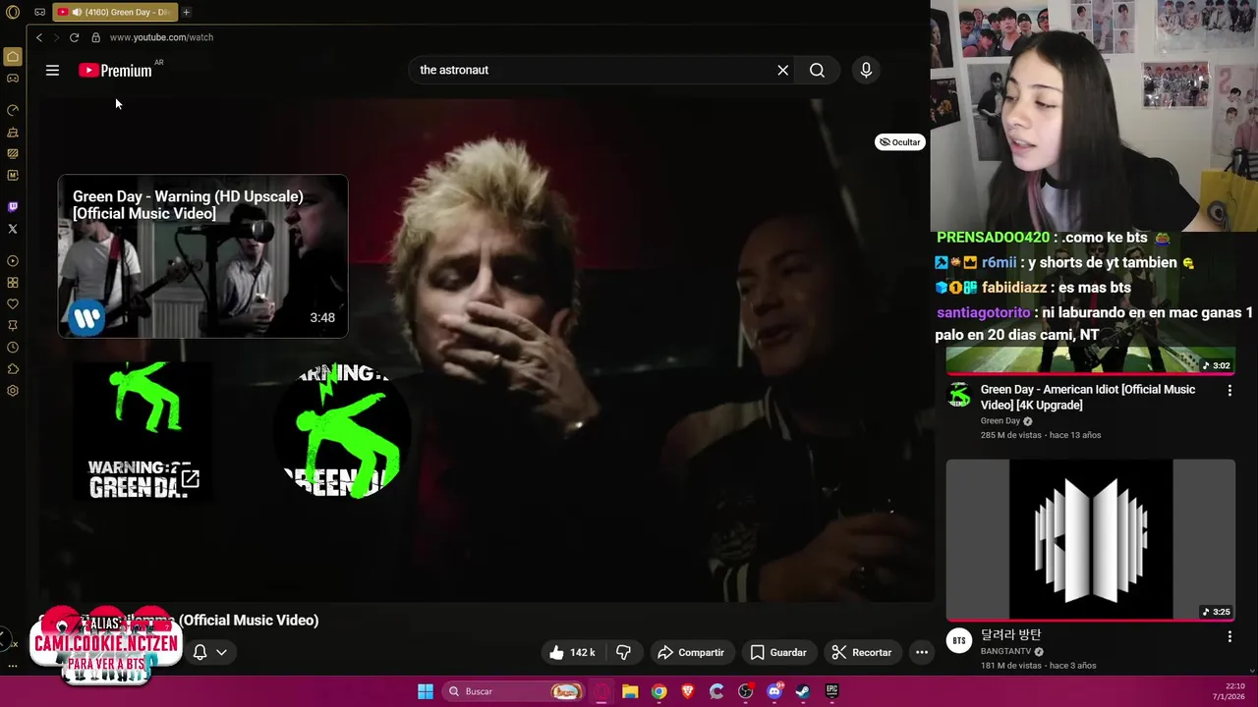Click the Compartir share button
Image resolution: width=1258 pixels, height=707 pixels.
(691, 652)
